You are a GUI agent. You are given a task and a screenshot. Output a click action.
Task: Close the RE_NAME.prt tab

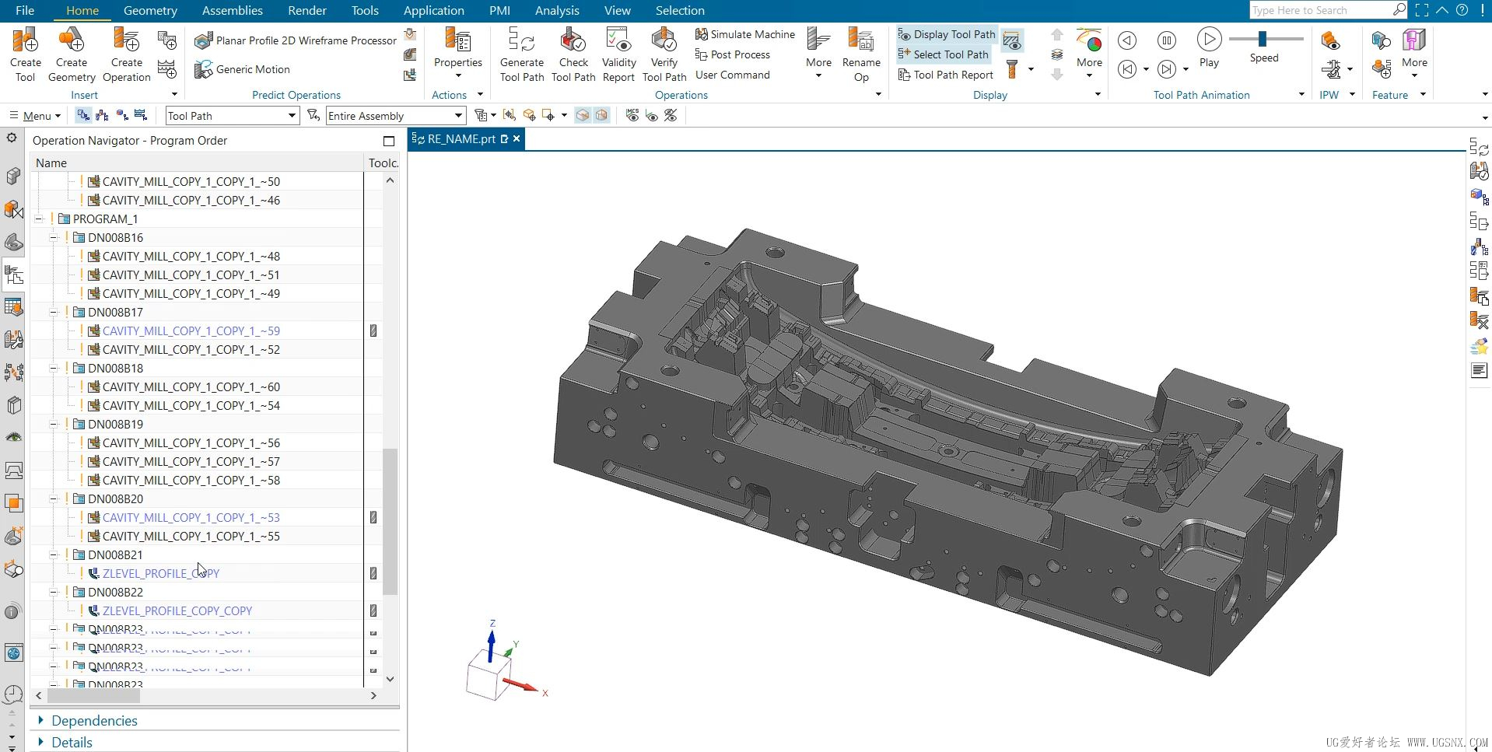(x=517, y=138)
